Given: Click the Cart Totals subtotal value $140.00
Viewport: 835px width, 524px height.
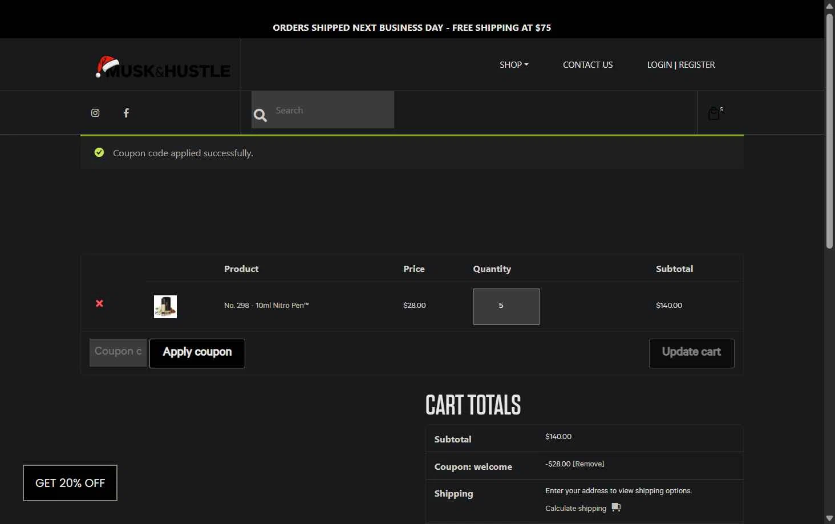Looking at the screenshot, I should tap(558, 437).
